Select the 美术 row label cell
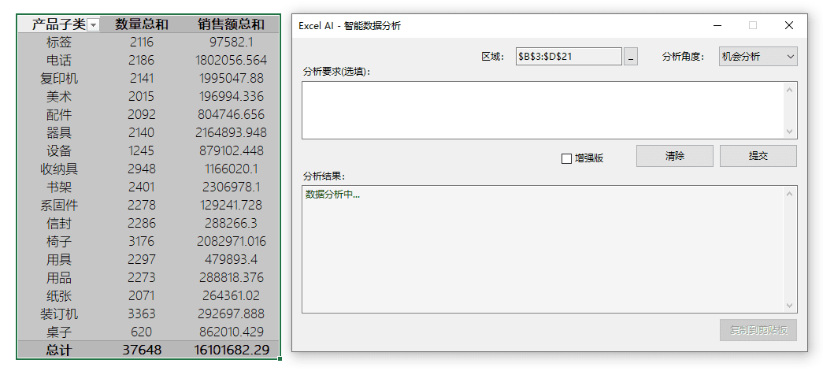Screen dimensions: 823x371 pos(59,96)
